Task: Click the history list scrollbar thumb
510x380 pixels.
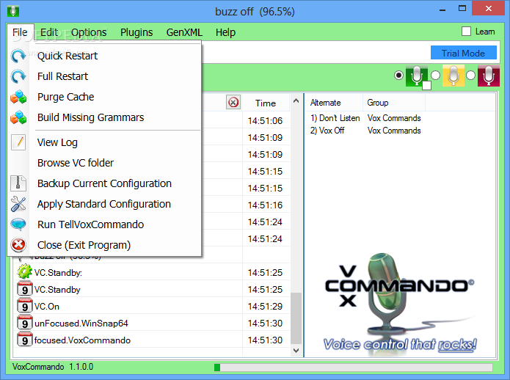Action: pyautogui.click(x=296, y=318)
